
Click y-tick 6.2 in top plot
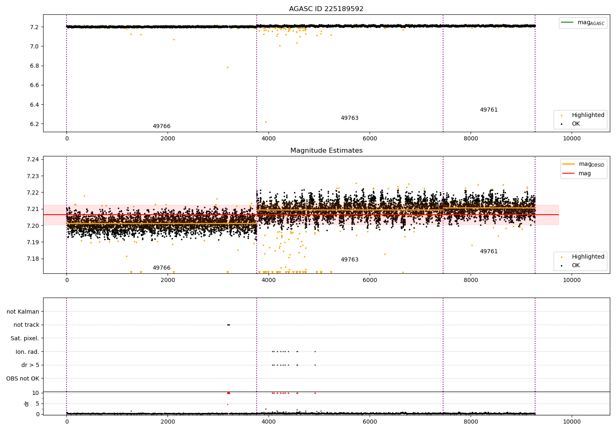coord(34,124)
